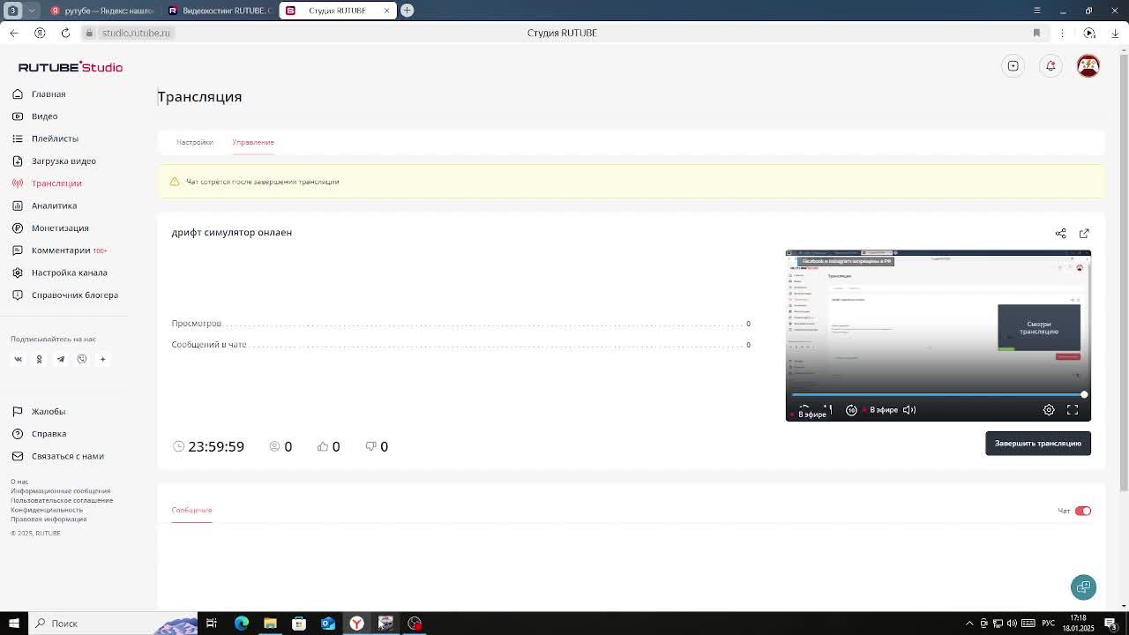The image size is (1129, 635).
Task: Reload the page with the refresh icon
Action: (x=65, y=33)
